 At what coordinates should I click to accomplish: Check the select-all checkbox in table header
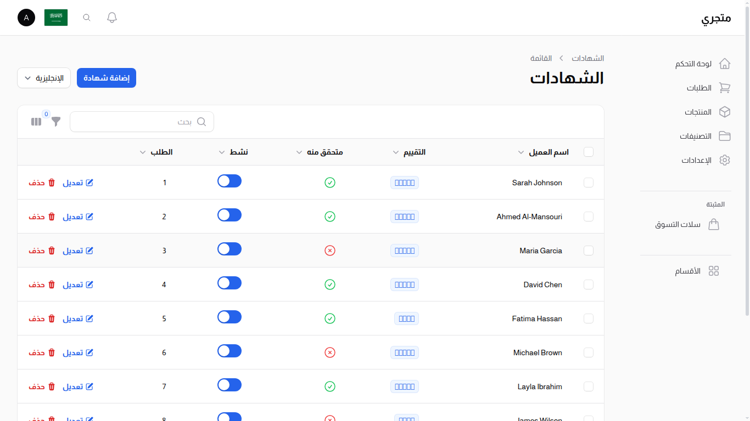pos(588,152)
